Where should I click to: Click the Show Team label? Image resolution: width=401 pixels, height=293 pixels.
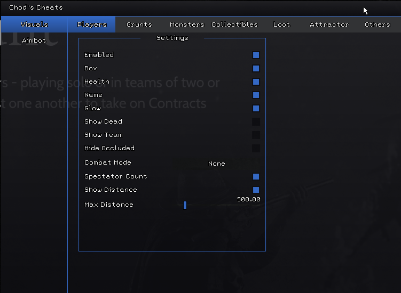point(104,135)
